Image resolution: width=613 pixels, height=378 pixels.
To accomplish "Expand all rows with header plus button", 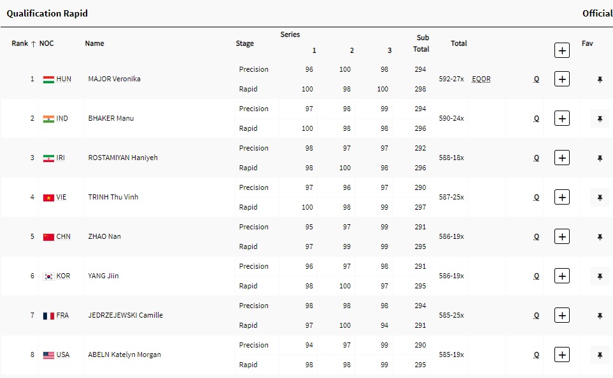I will point(561,50).
